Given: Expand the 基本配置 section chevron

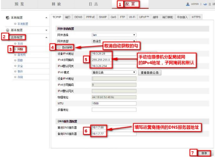Looking at the screenshot, I should coord(46,30).
